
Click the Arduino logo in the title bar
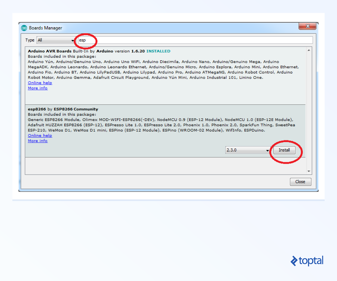24,28
